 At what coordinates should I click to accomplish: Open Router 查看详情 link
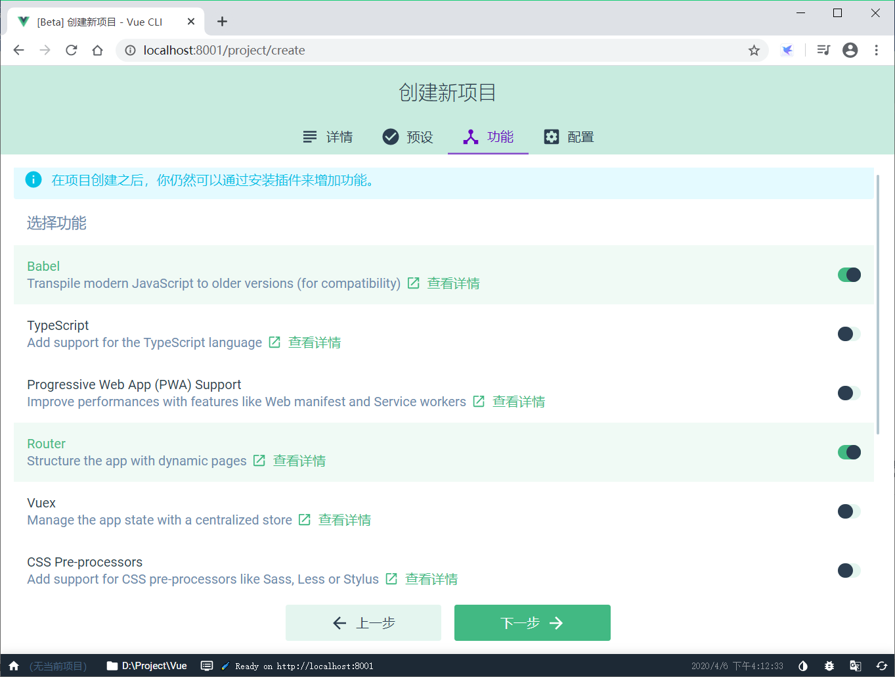point(299,461)
